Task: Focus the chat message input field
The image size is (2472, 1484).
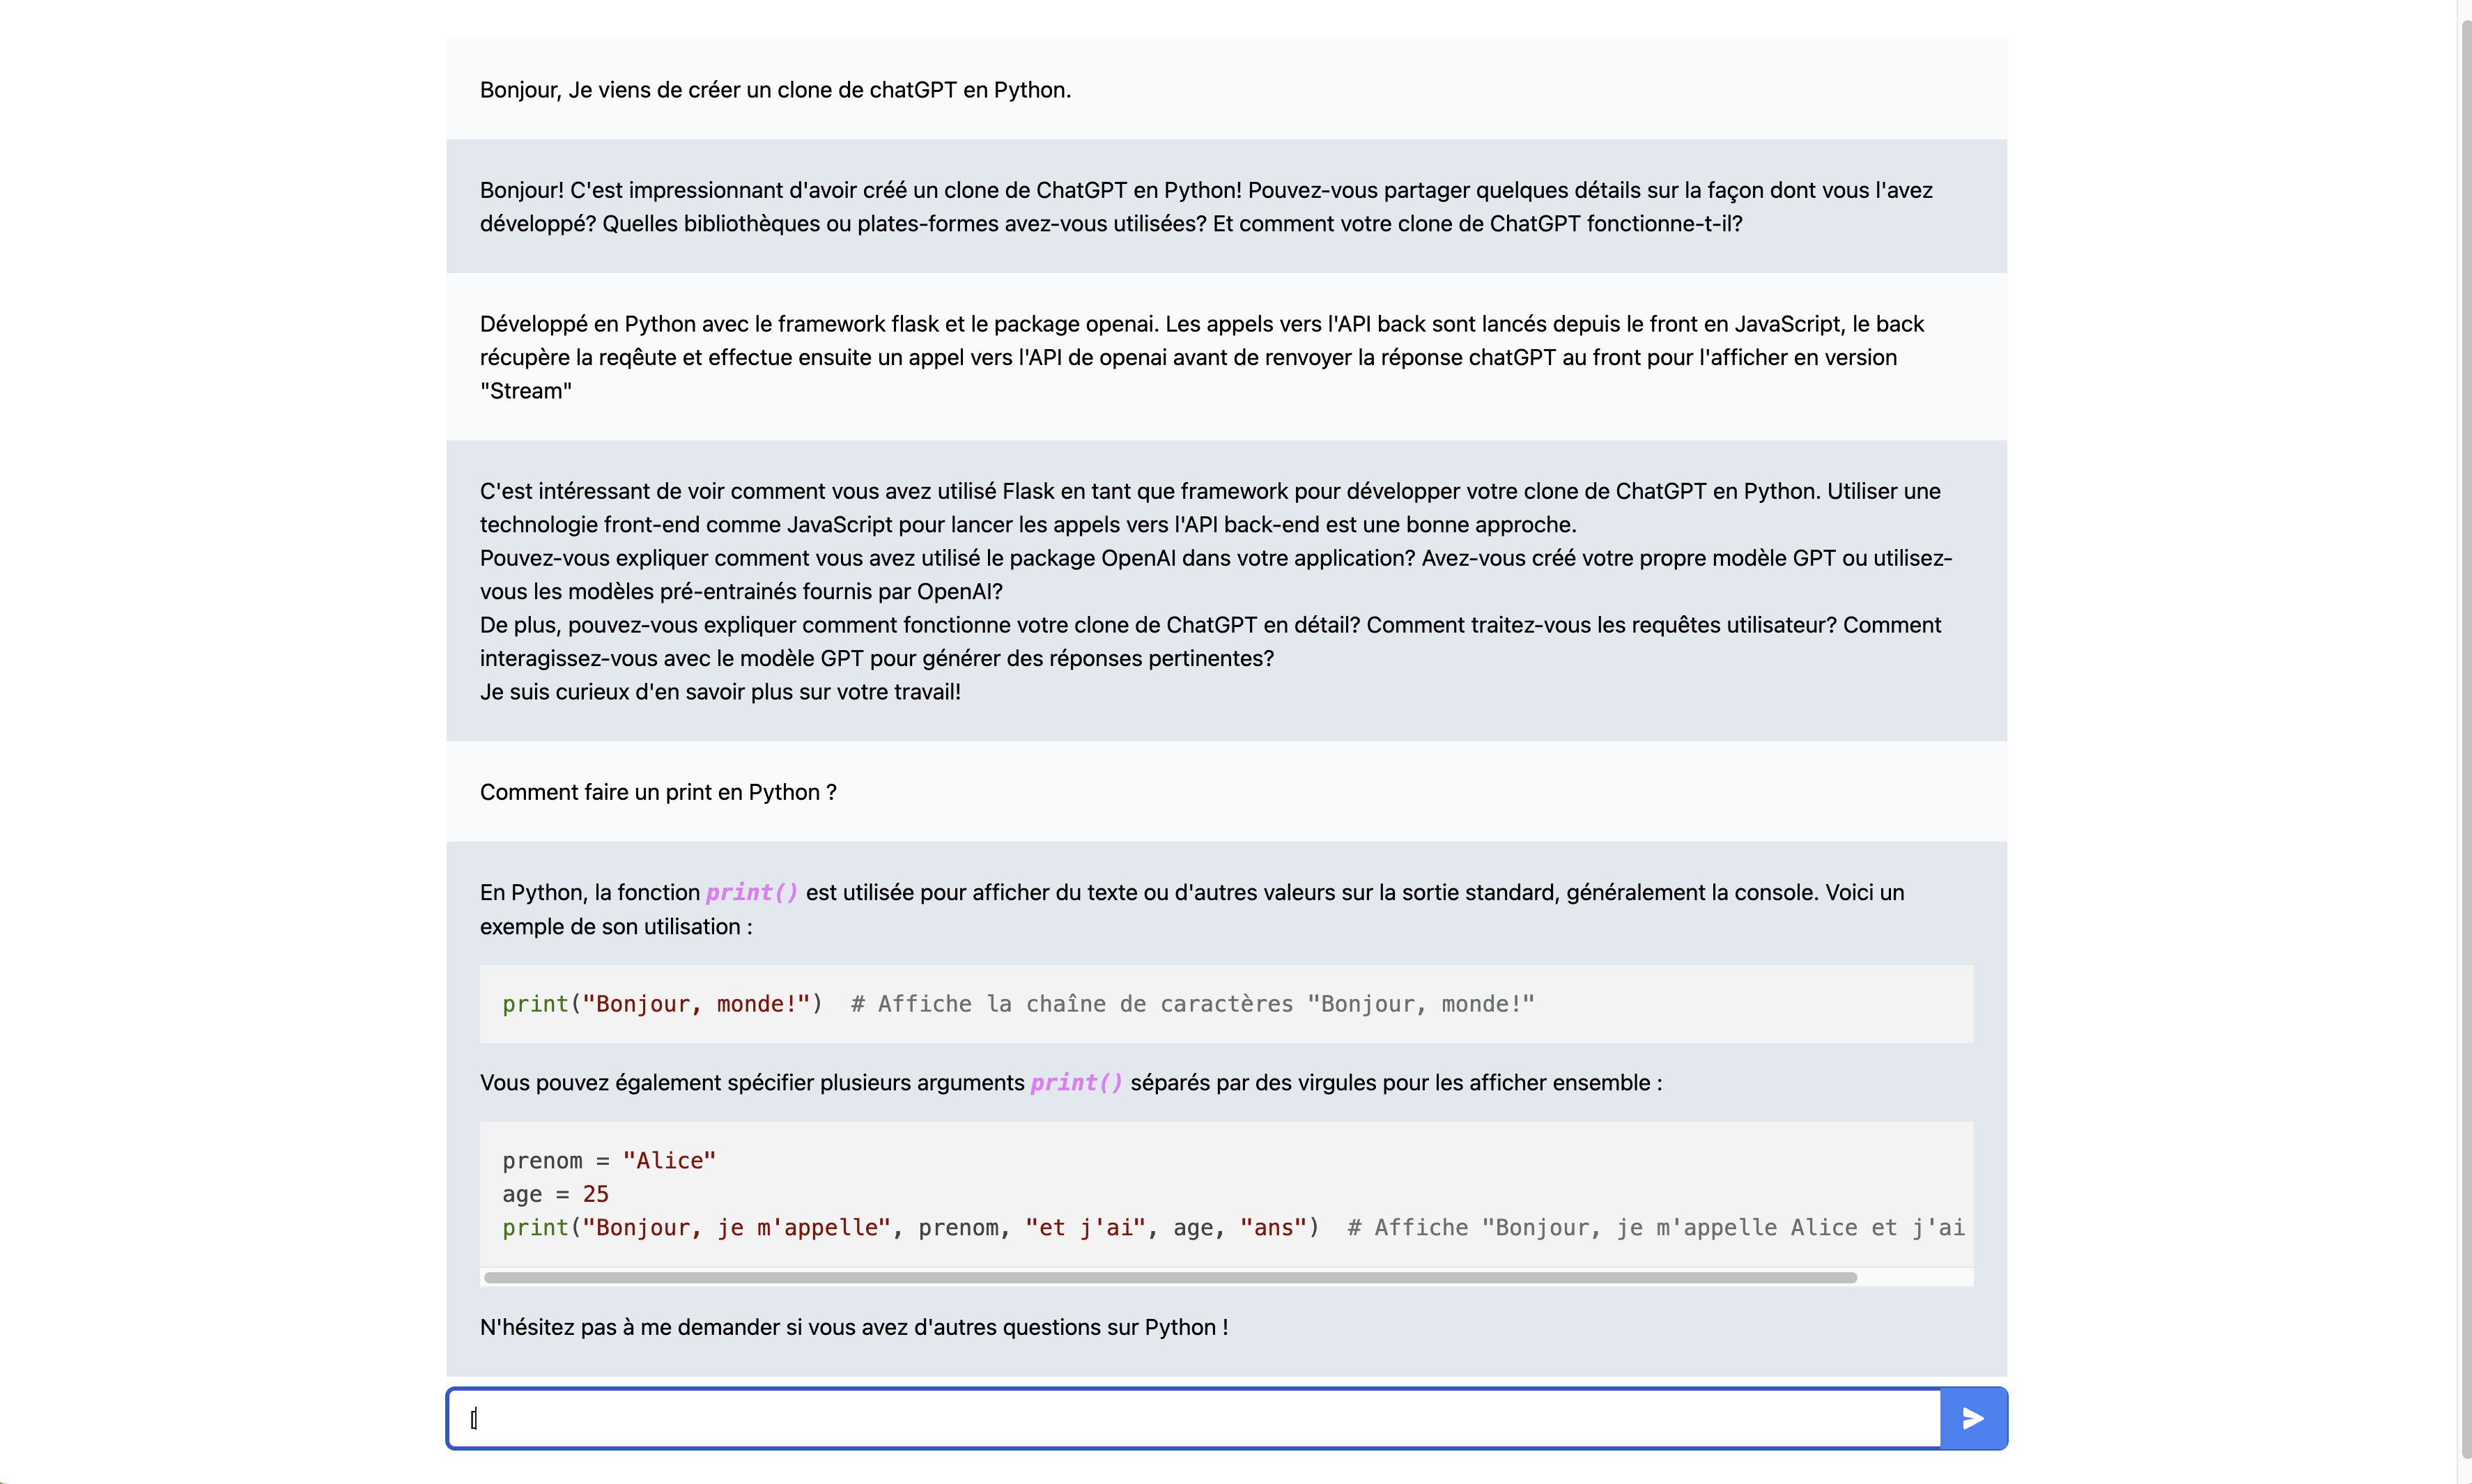Action: point(1194,1418)
